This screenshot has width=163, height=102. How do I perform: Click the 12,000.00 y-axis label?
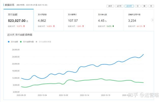coord(16,78)
